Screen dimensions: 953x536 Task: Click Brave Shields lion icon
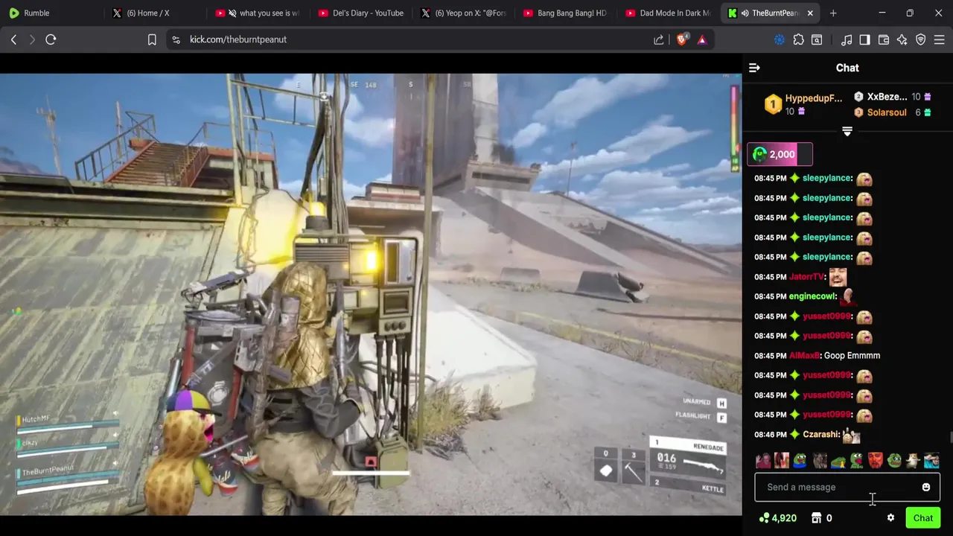[x=681, y=39]
